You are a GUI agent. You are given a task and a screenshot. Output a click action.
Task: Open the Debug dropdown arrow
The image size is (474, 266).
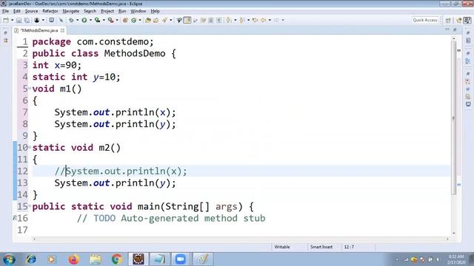point(77,20)
